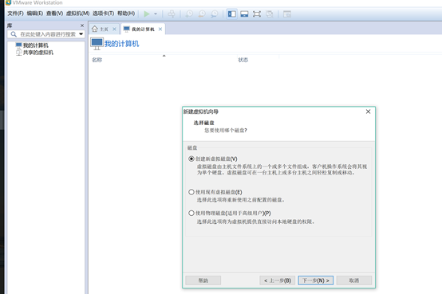
Task: Select 使用物理磁盘(P) radio option
Action: click(191, 213)
